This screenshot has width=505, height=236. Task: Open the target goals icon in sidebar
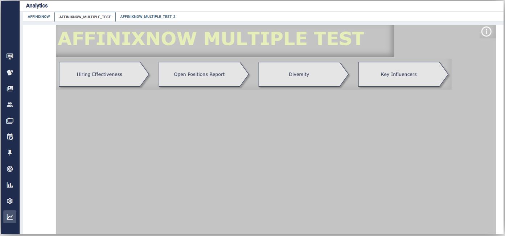(x=10, y=169)
